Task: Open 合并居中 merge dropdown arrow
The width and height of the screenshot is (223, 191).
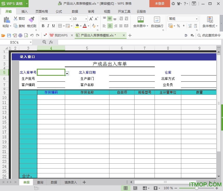Action: (147, 26)
